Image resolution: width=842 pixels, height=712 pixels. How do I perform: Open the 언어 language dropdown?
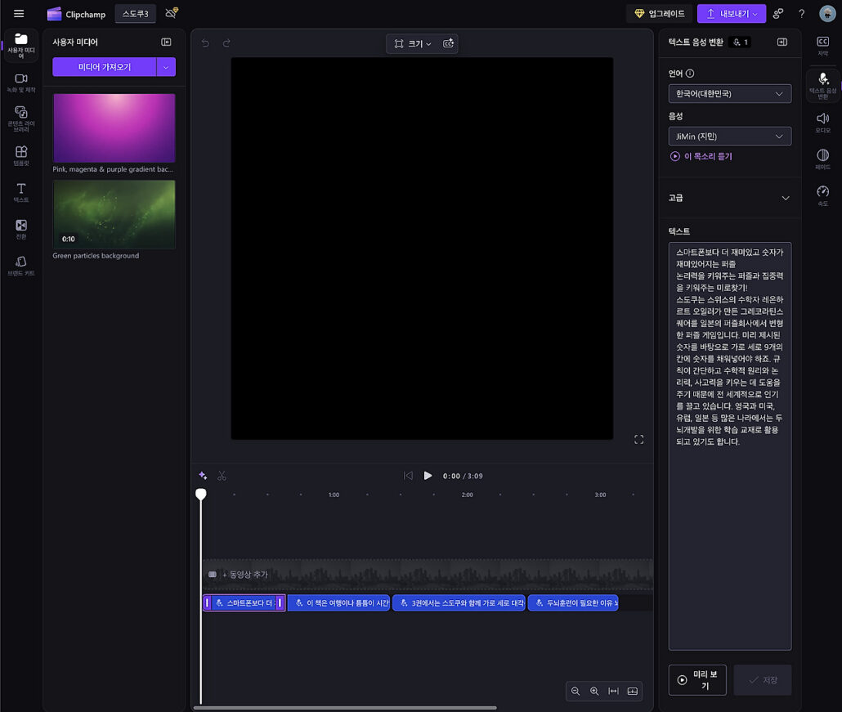click(x=729, y=93)
